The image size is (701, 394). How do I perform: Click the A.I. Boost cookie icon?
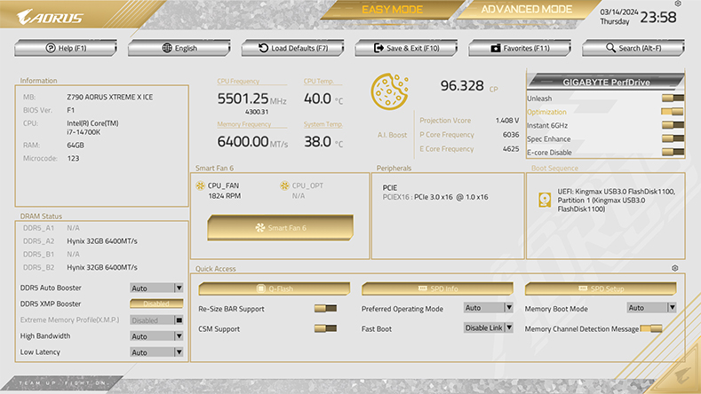(389, 91)
